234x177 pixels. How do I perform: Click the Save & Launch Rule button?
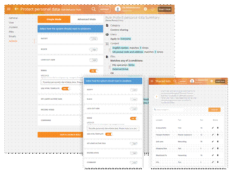(x=60, y=135)
